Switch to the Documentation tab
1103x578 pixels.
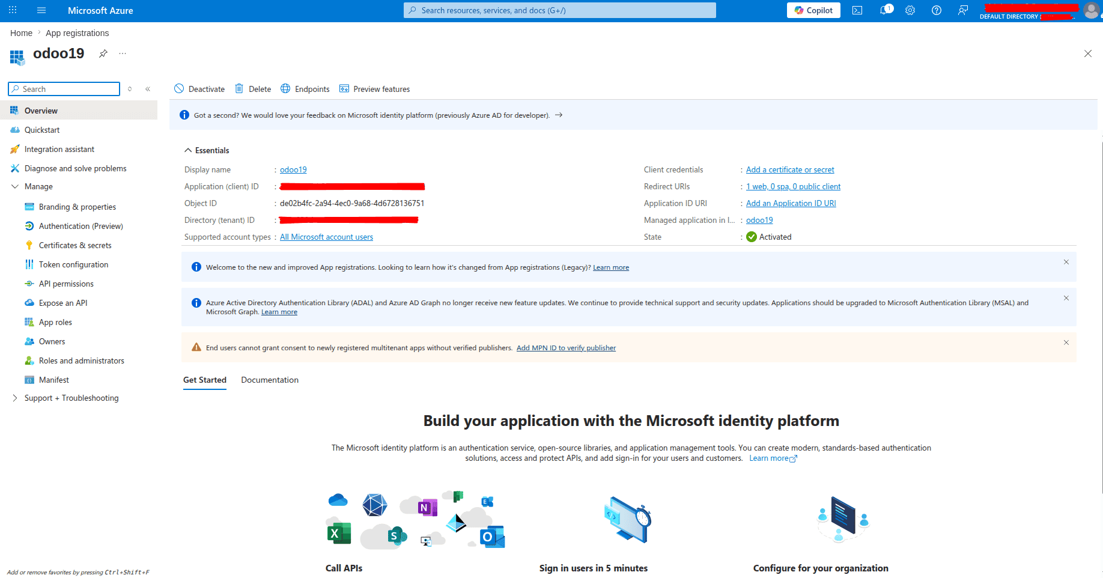(x=270, y=380)
